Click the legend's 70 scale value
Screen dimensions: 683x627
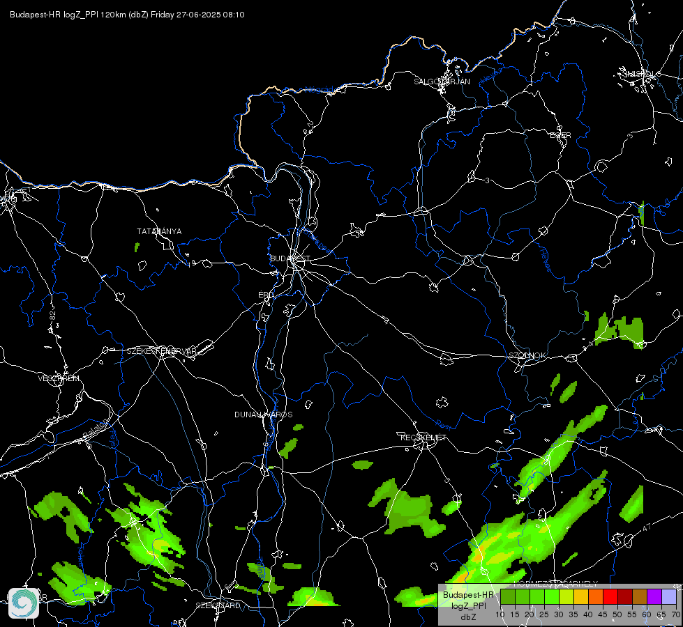pyautogui.click(x=675, y=615)
